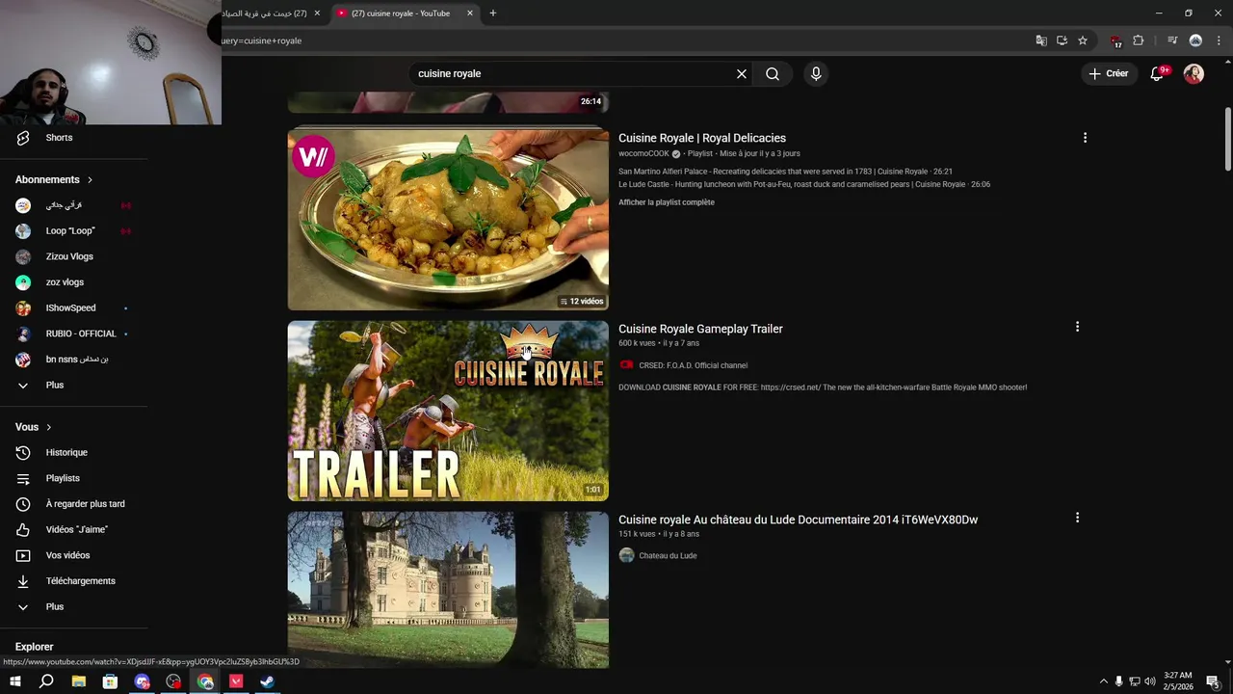Open File Explorer from taskbar

pyautogui.click(x=78, y=681)
